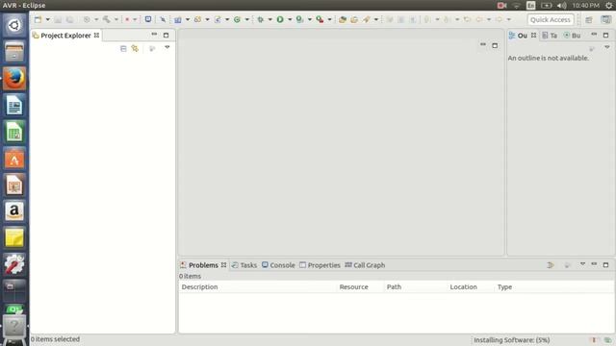
Task: Click the Description column header
Action: (x=258, y=286)
